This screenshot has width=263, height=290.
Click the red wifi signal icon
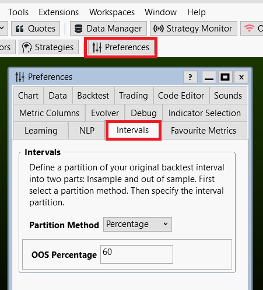pos(249,28)
